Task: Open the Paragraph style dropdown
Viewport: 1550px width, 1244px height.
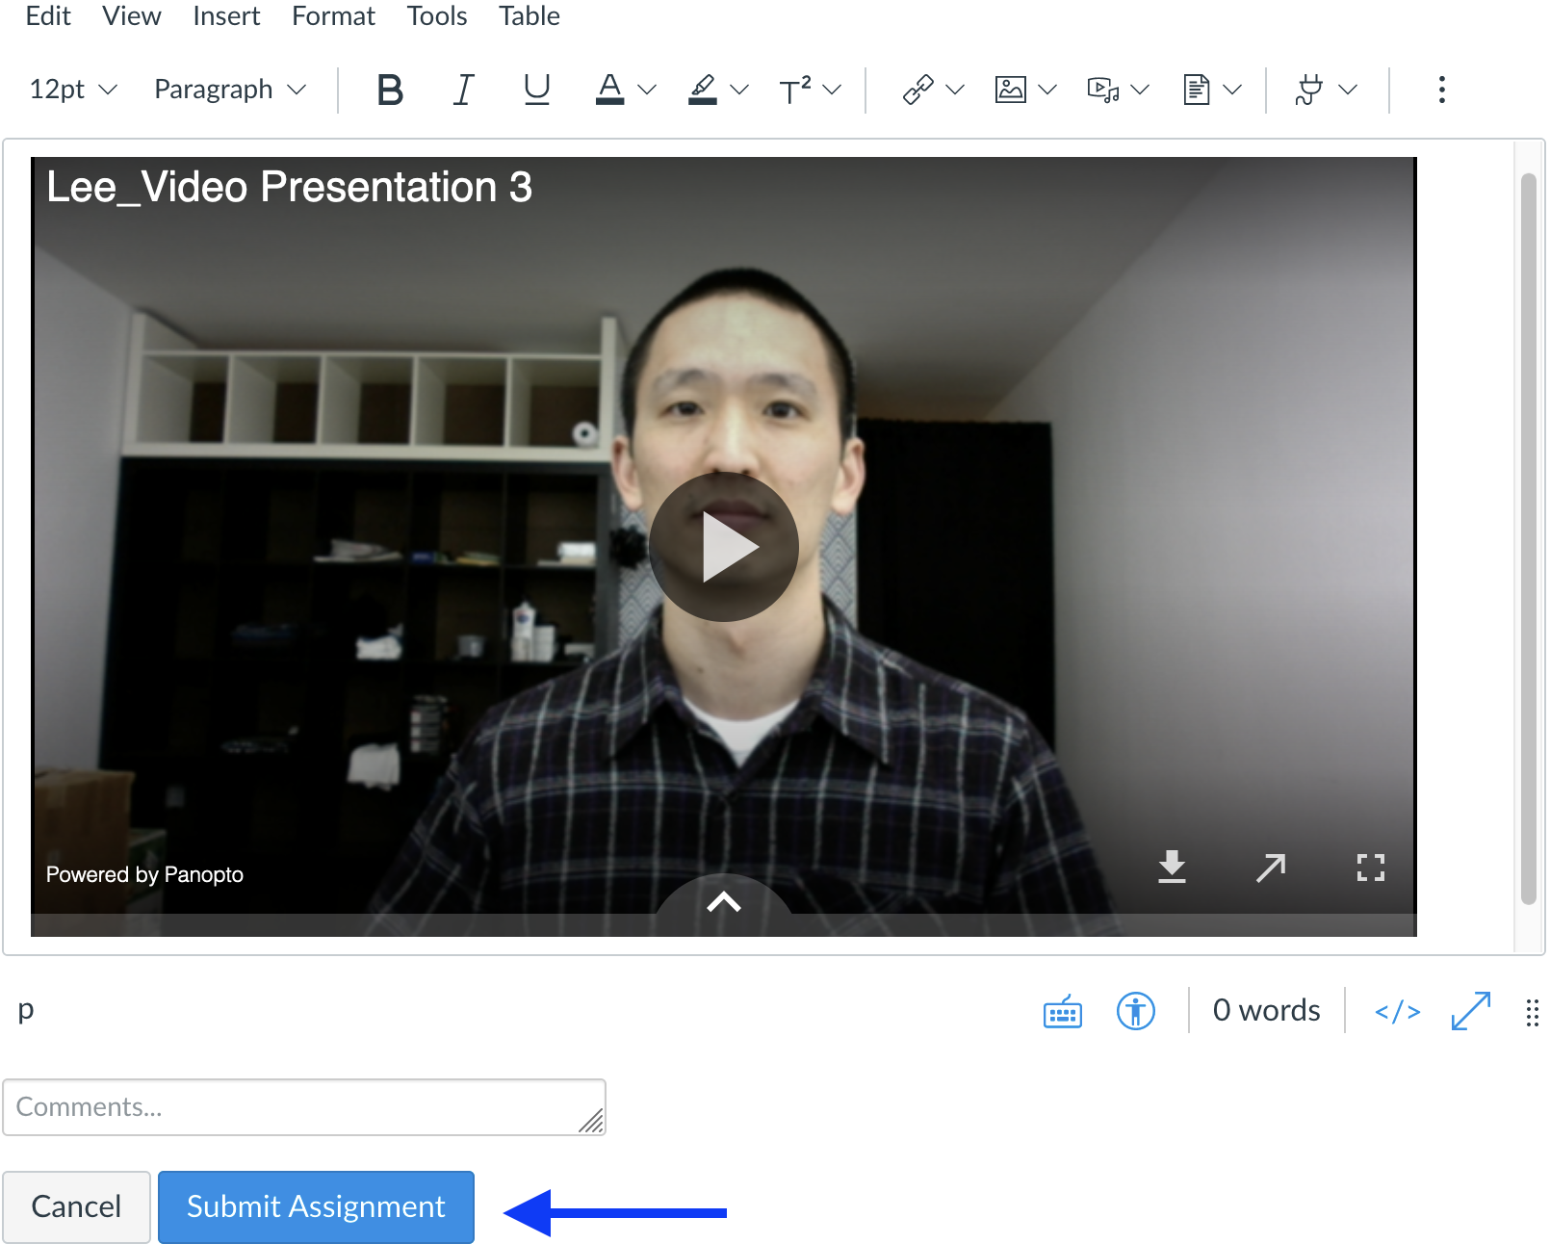Action: [x=230, y=90]
